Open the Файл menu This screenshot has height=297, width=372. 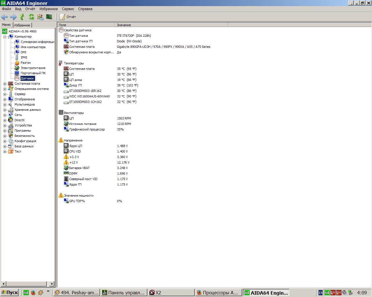tap(6, 9)
